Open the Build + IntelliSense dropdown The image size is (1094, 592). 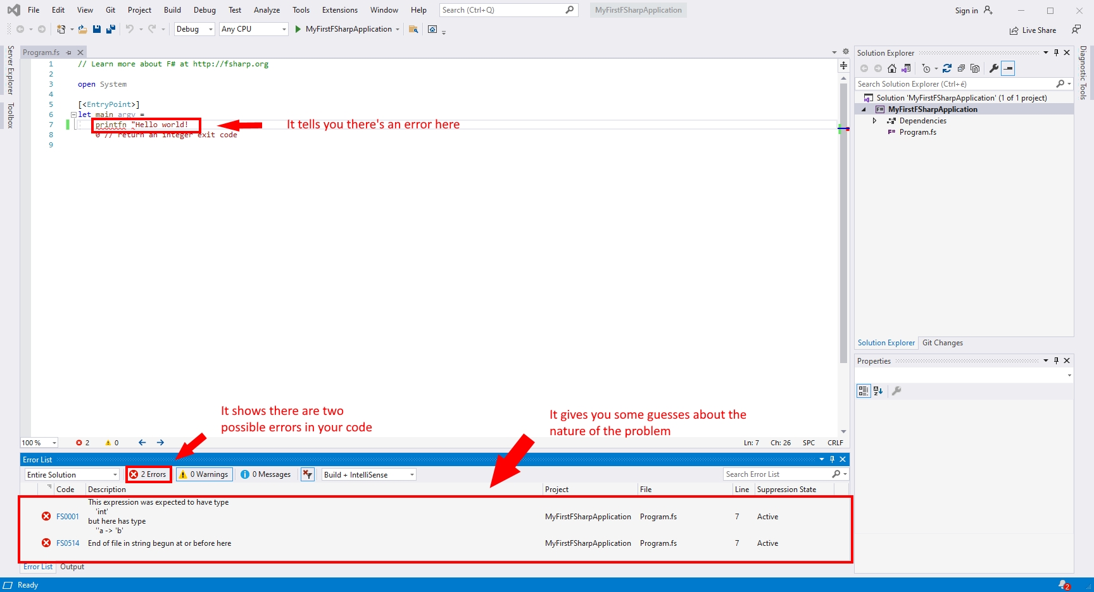[x=369, y=474]
